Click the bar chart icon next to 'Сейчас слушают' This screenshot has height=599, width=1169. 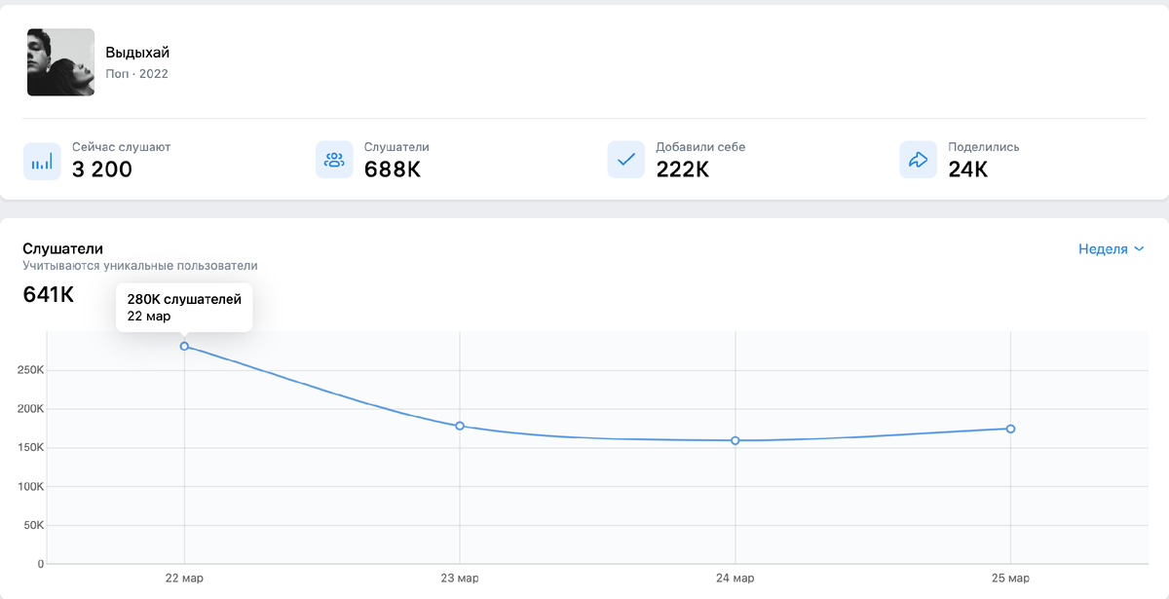pos(43,160)
